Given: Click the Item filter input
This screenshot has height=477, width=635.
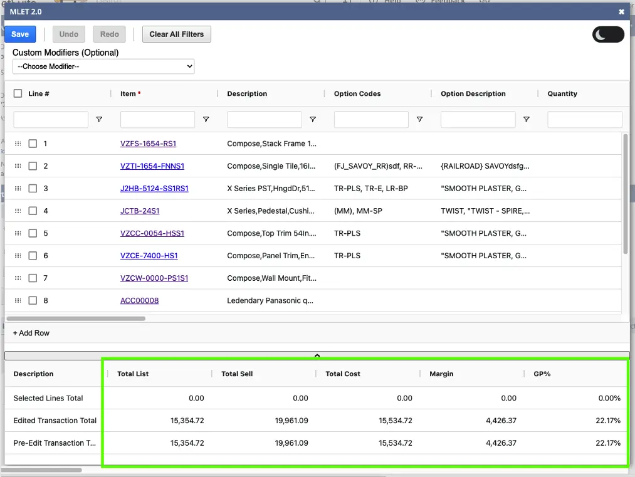Looking at the screenshot, I should click(x=157, y=120).
